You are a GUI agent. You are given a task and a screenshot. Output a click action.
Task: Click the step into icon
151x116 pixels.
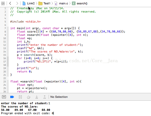tap(37, 97)
